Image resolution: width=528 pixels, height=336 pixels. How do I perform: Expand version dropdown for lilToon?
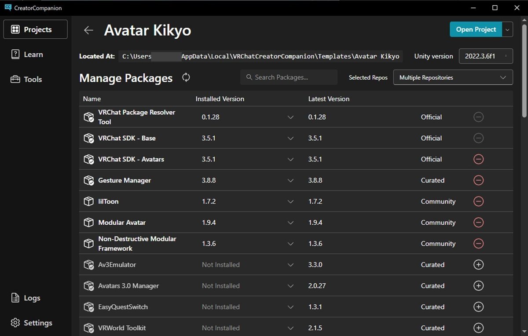point(290,201)
